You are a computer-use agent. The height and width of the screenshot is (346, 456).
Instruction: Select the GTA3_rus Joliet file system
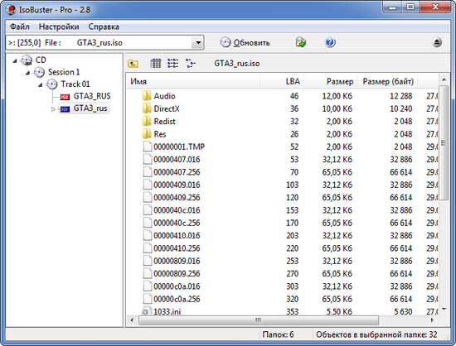[90, 108]
